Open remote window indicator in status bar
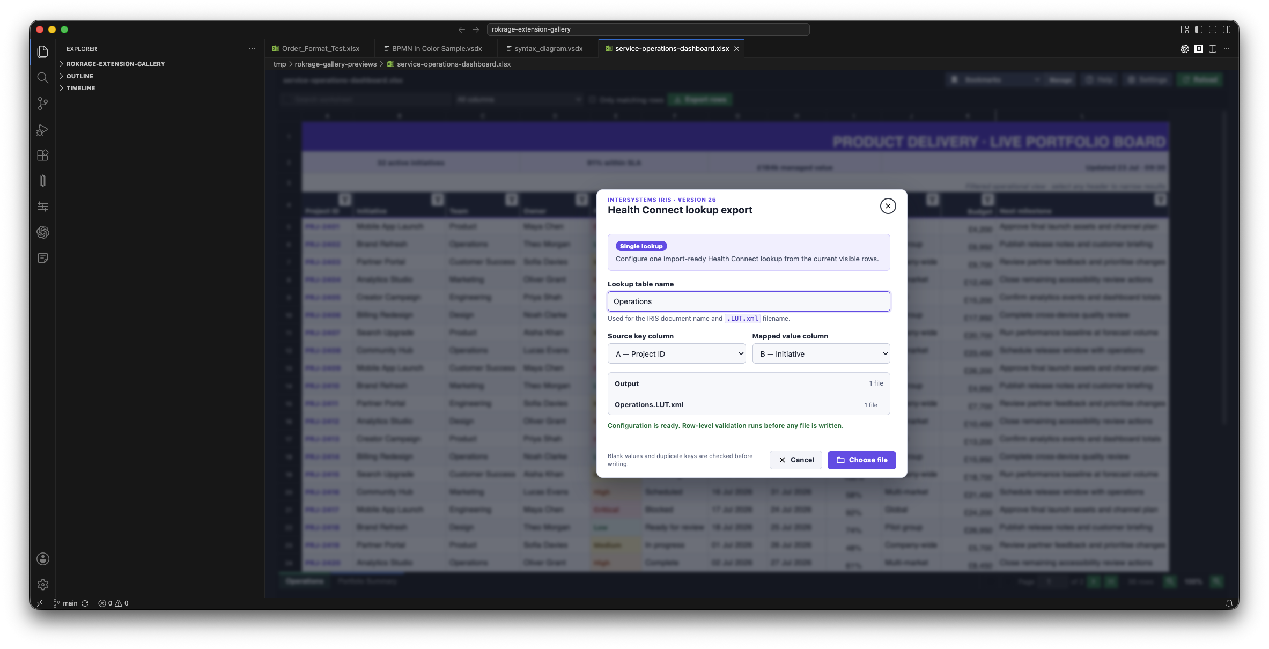Viewport: 1269px width, 649px height. point(40,603)
